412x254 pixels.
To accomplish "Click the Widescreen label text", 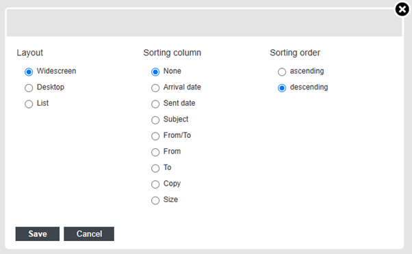I will 57,71.
